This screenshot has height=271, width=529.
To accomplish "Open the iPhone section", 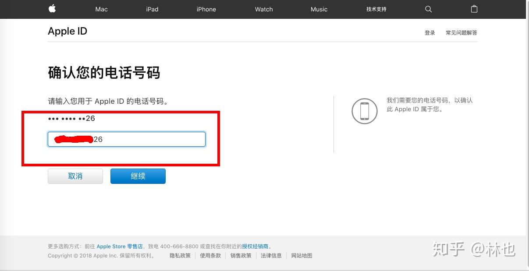I will click(x=206, y=9).
